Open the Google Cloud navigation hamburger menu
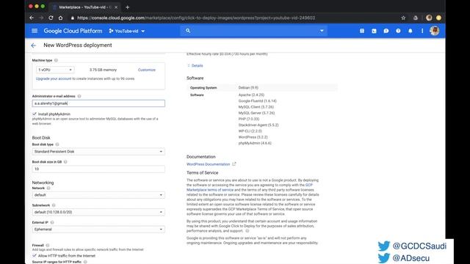This screenshot has width=470, height=264. [x=35, y=31]
